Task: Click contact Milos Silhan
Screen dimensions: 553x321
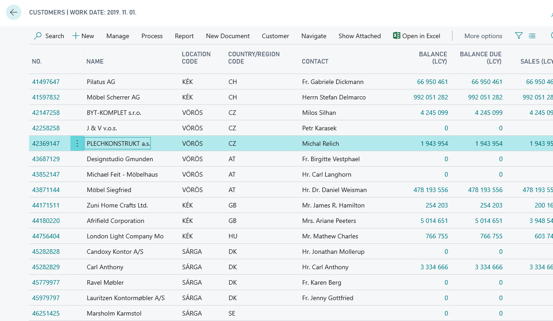Action: [x=320, y=113]
